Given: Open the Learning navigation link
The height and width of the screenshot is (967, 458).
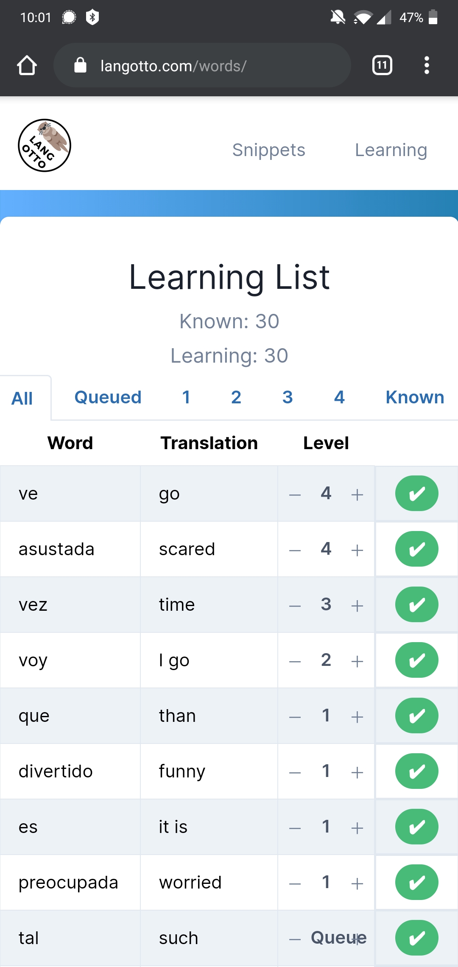Looking at the screenshot, I should [x=391, y=150].
